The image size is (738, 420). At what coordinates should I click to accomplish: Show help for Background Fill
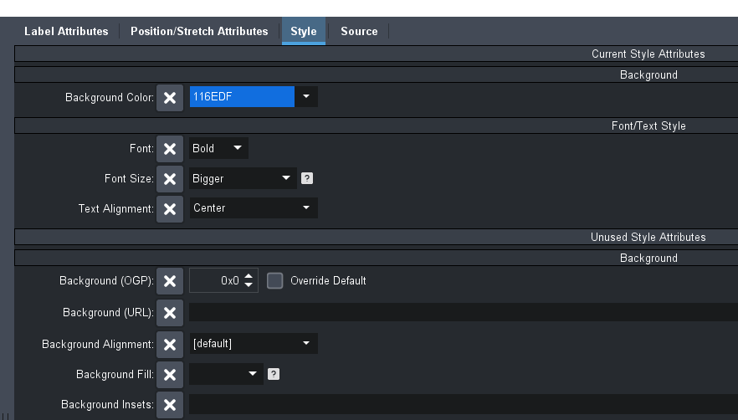click(x=274, y=374)
